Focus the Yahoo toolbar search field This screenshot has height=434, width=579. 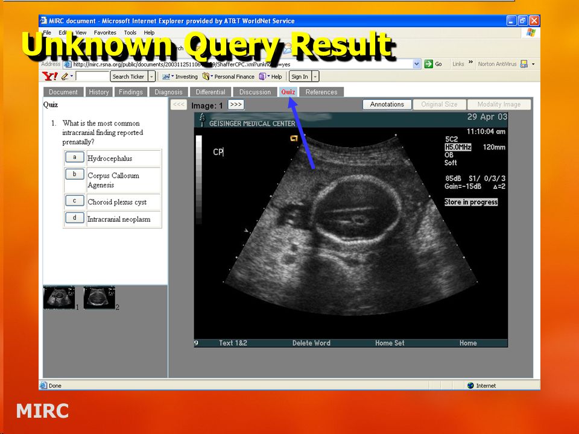(x=92, y=77)
